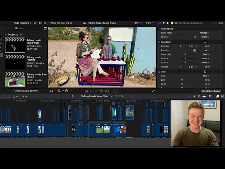The image size is (225, 169).
Task: Open the Info inspector icon
Action: click(x=172, y=23)
